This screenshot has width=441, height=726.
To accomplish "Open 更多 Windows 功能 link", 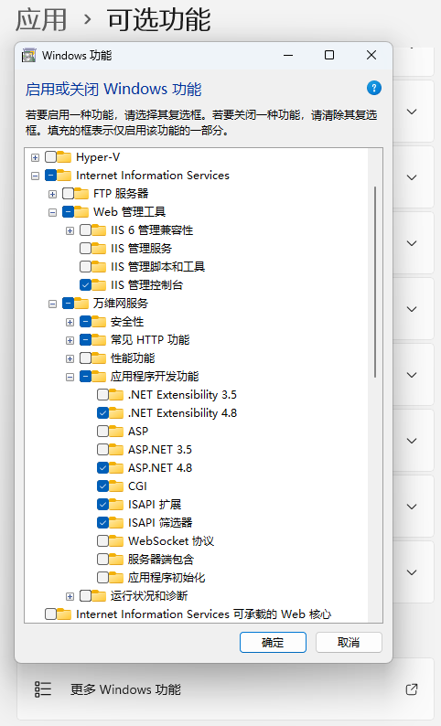I will [x=226, y=689].
